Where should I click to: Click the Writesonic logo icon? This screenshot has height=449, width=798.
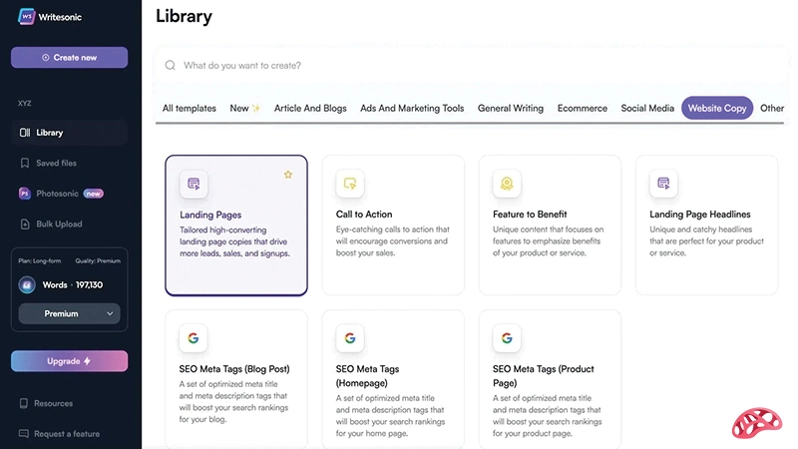[27, 19]
